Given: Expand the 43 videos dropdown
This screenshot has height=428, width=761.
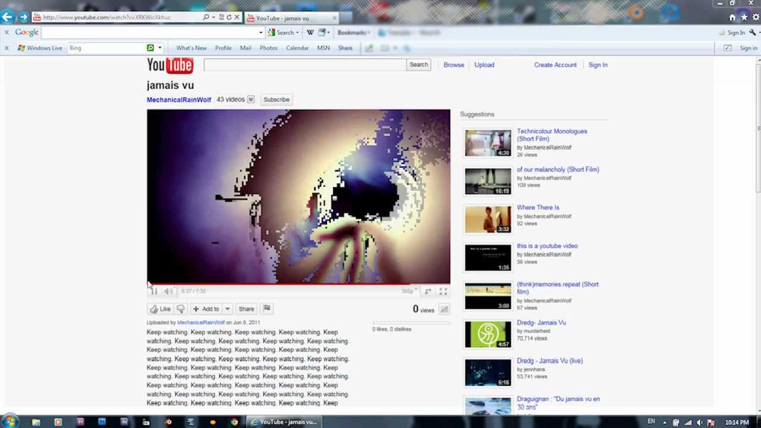Looking at the screenshot, I should (251, 99).
